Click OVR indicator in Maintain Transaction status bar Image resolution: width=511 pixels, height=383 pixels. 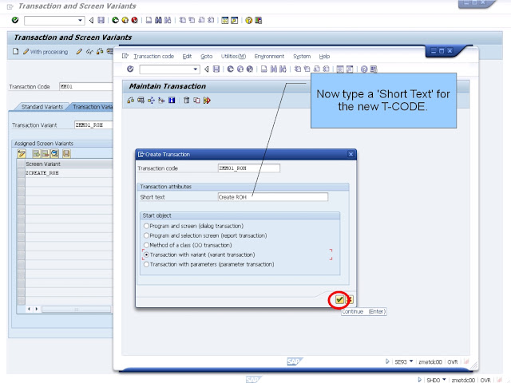(x=453, y=361)
